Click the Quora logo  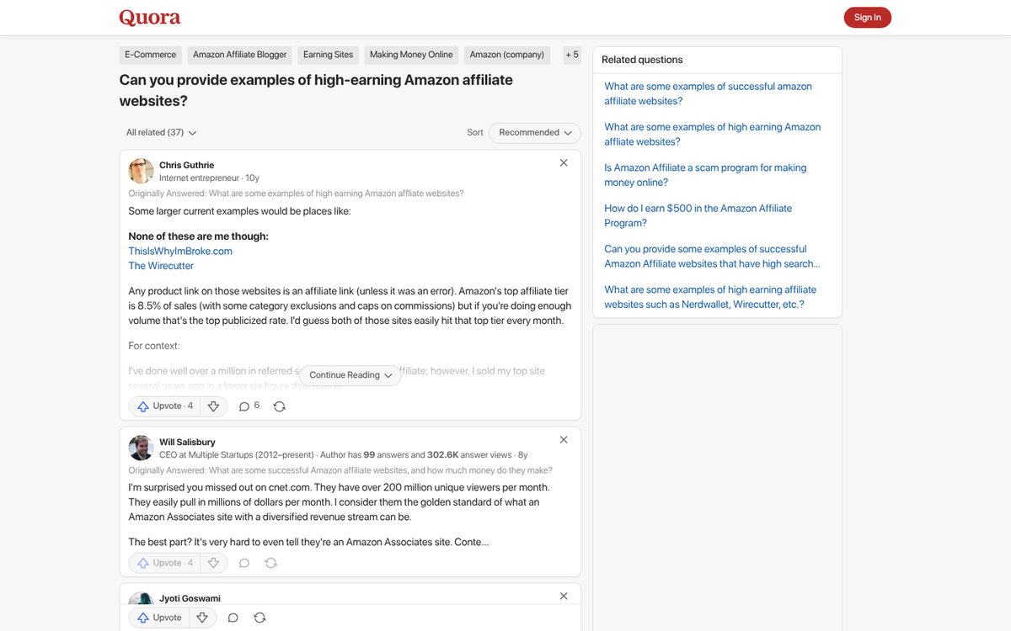pyautogui.click(x=149, y=17)
